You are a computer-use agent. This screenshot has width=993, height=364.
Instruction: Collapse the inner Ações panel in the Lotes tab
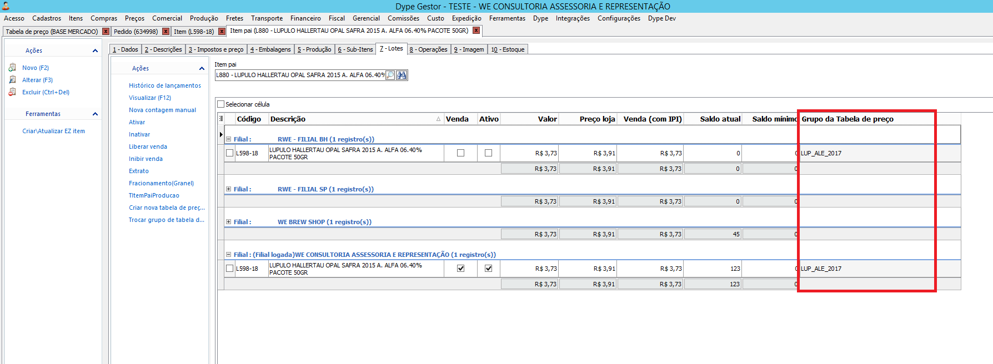click(202, 68)
